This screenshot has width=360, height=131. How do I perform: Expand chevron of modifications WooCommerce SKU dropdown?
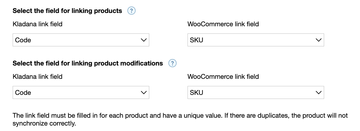(x=318, y=92)
